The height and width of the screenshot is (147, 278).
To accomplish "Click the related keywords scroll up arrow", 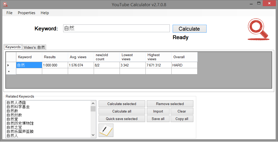I will click(93, 103).
